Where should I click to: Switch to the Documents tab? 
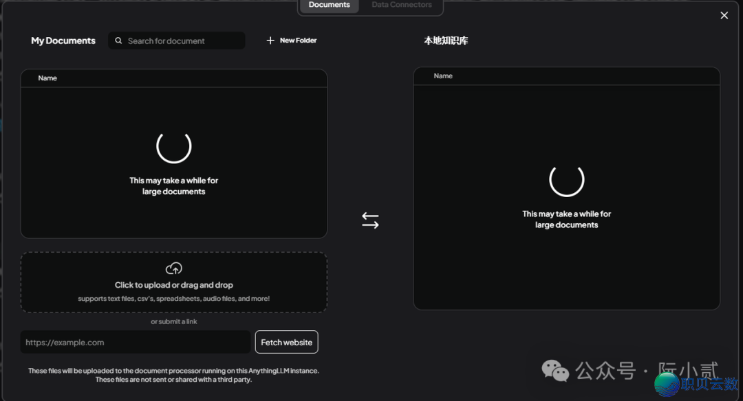[x=329, y=5]
